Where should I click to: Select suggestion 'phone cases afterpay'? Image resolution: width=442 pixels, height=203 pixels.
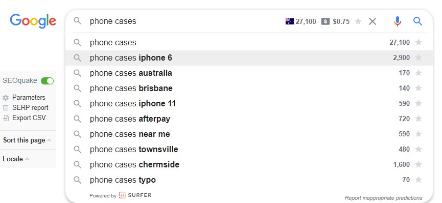pos(249,119)
